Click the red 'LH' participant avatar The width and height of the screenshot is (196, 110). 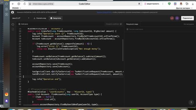(x=172, y=18)
